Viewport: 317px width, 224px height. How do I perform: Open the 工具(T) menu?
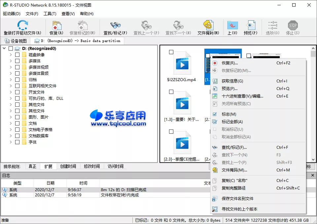point(50,14)
